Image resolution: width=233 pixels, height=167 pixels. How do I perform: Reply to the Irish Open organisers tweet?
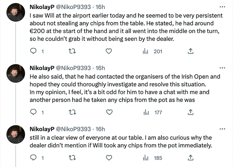[33, 112]
